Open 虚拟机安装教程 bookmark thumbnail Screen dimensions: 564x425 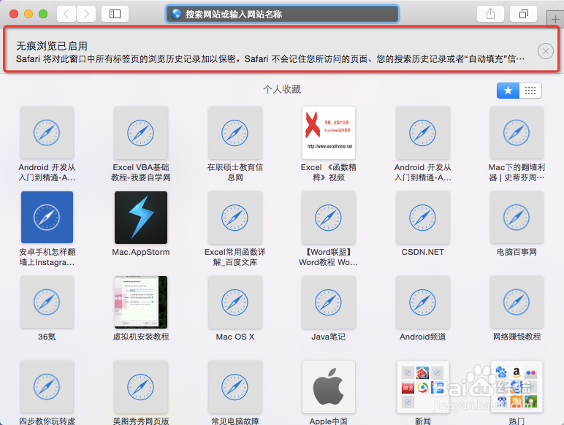click(141, 302)
